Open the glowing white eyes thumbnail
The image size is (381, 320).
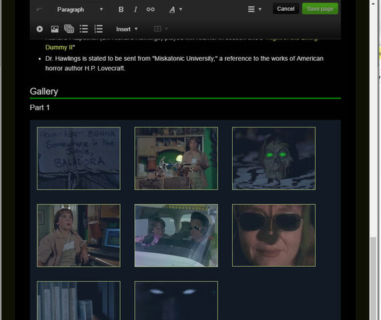176,301
